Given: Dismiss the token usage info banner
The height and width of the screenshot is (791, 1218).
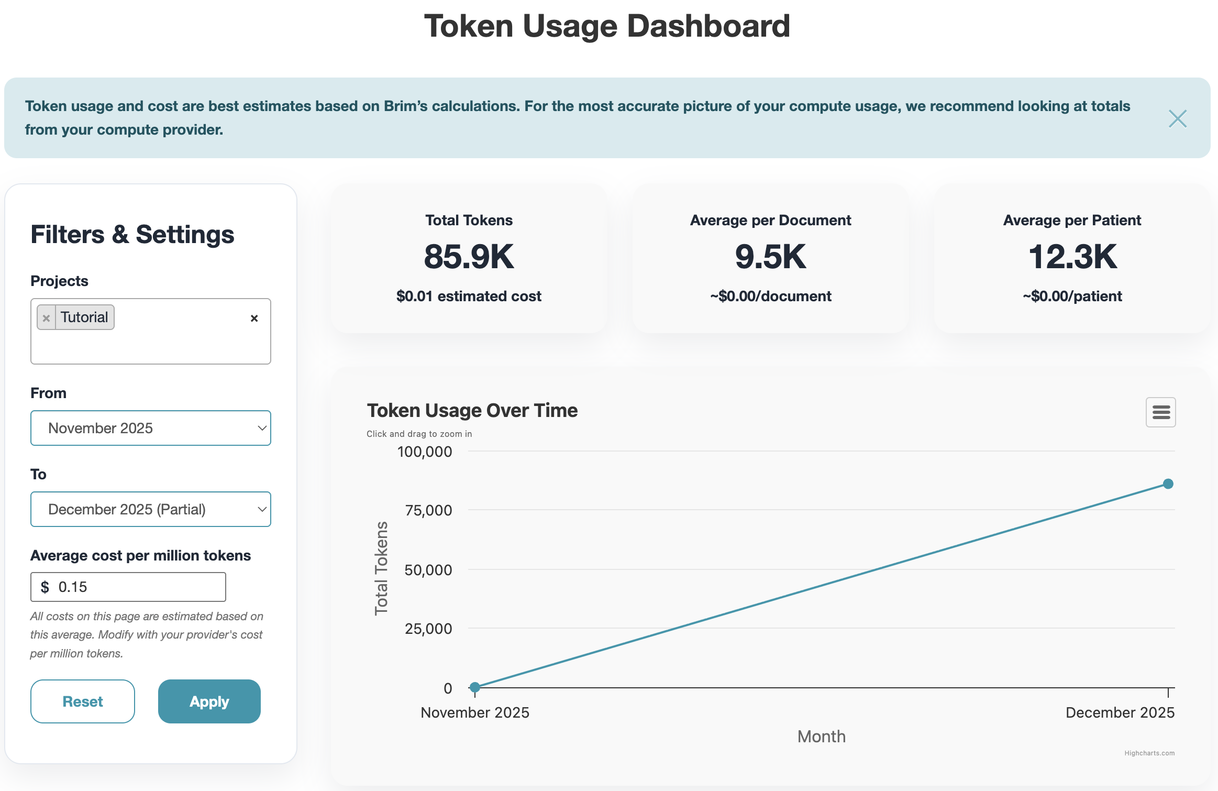Looking at the screenshot, I should (x=1177, y=119).
